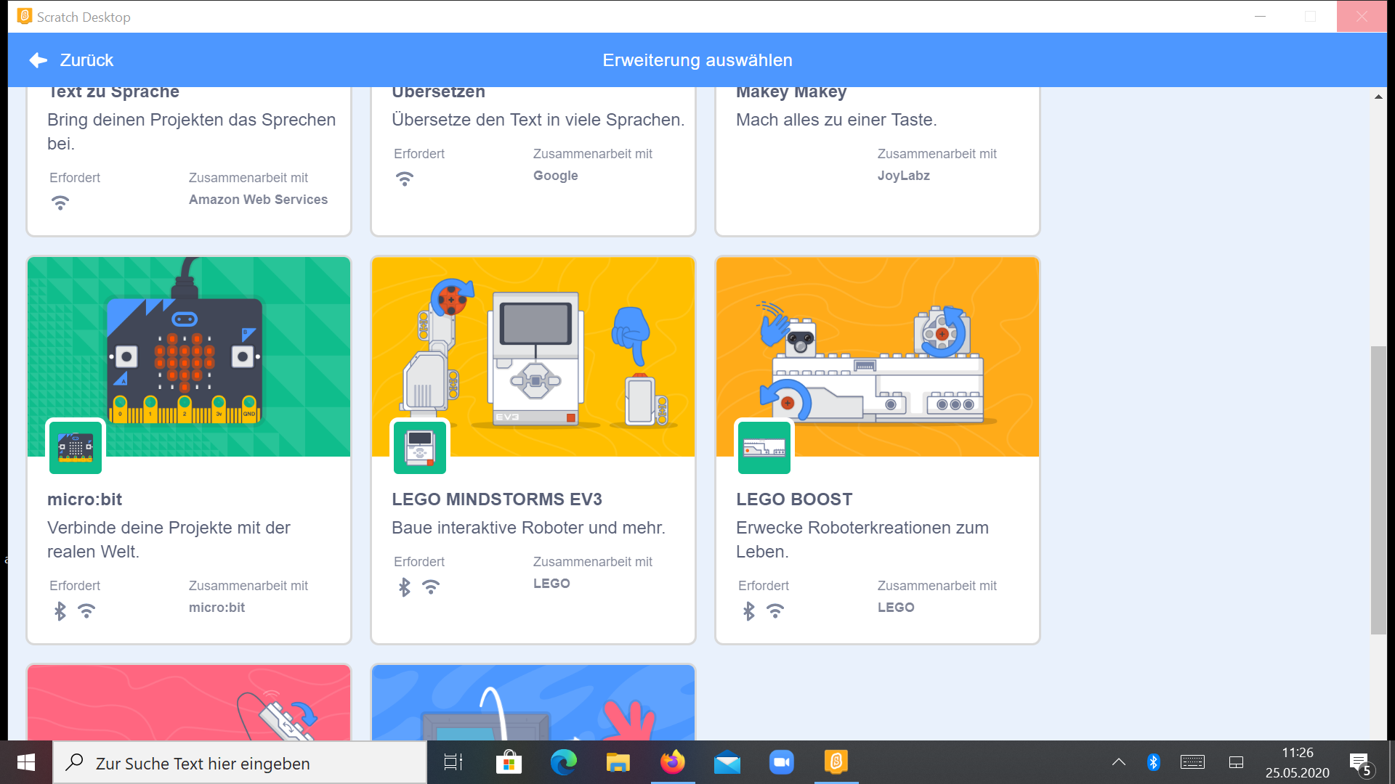Open Firefox from taskbar
1395x784 pixels.
[x=673, y=762]
